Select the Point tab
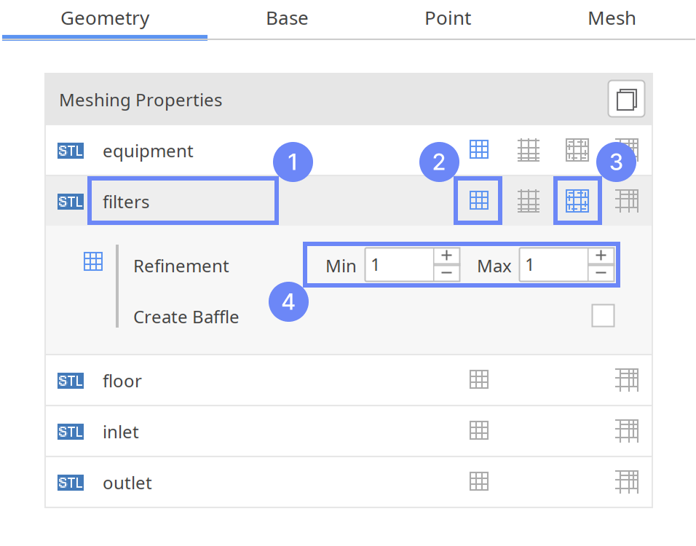 coord(448,19)
